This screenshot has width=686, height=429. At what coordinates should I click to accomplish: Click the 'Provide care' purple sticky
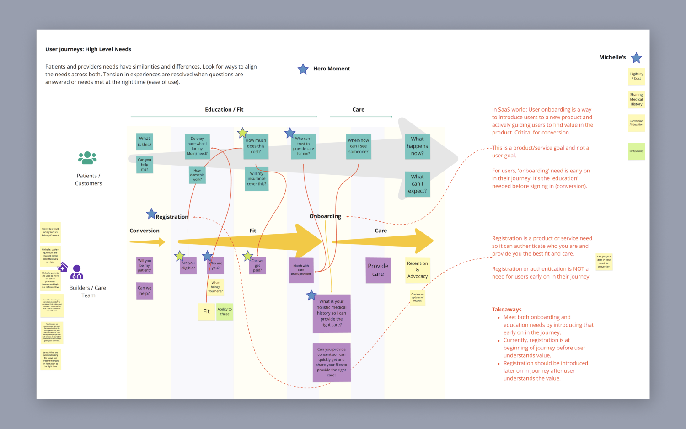coord(378,270)
